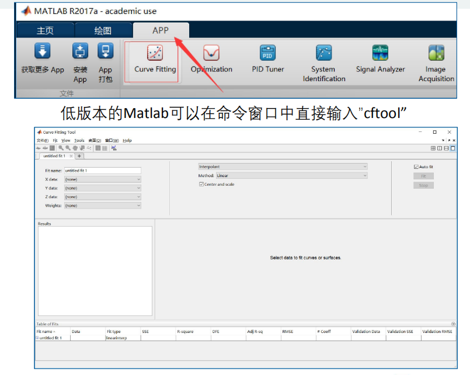Click the linearinterp fit type cell
Screen dimensions: 470x375
[x=123, y=338]
